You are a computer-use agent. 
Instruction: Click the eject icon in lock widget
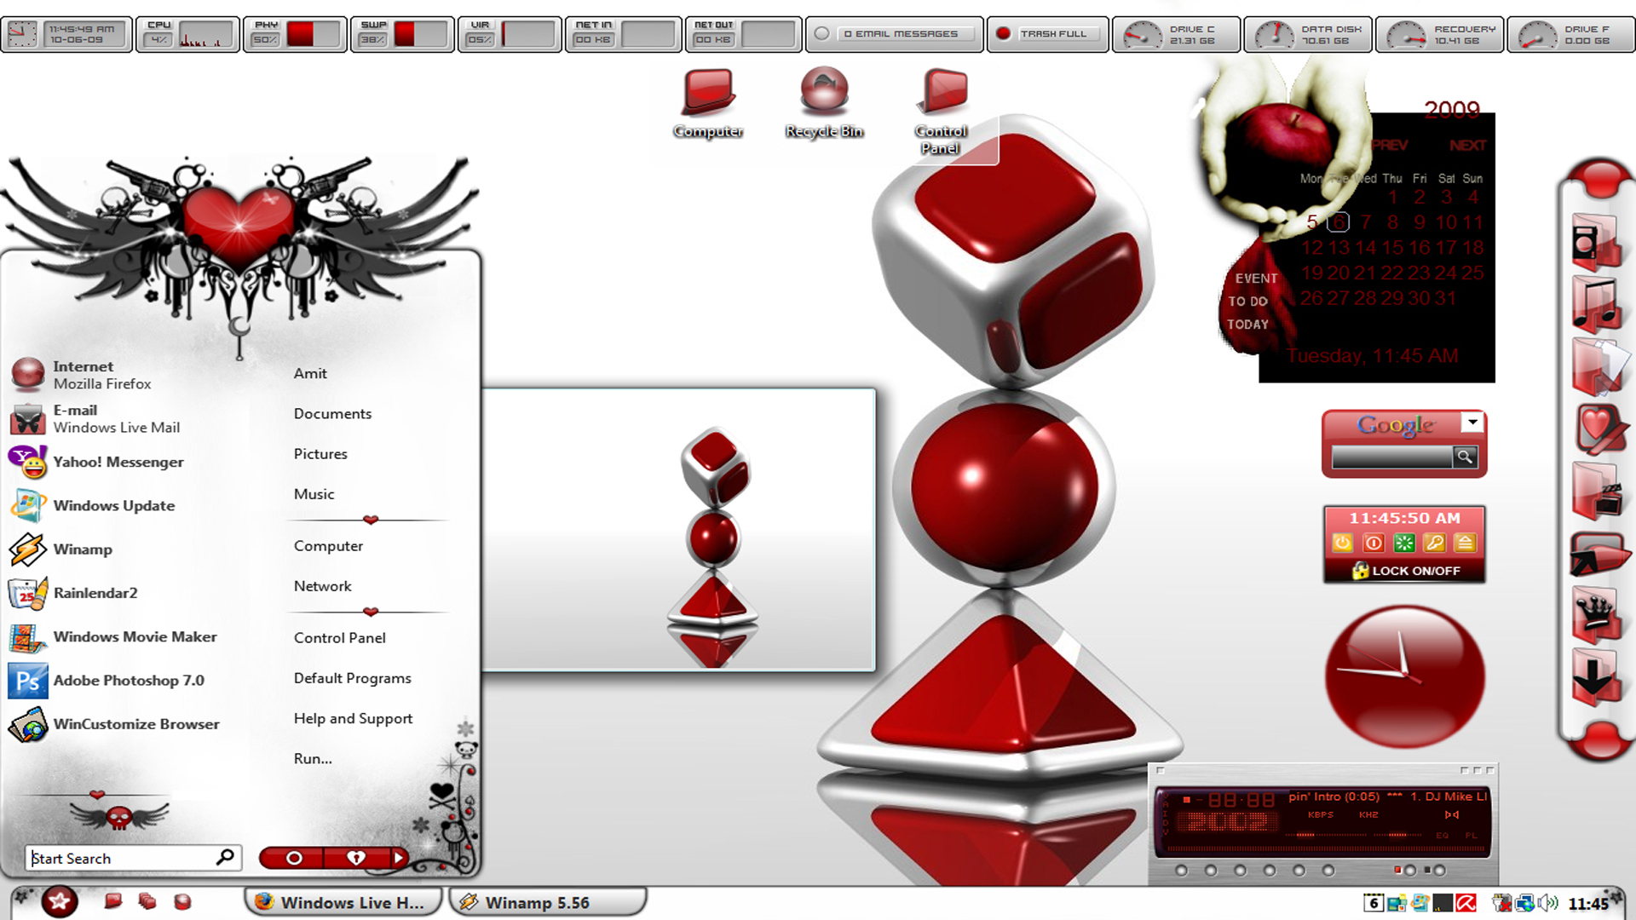point(1465,543)
